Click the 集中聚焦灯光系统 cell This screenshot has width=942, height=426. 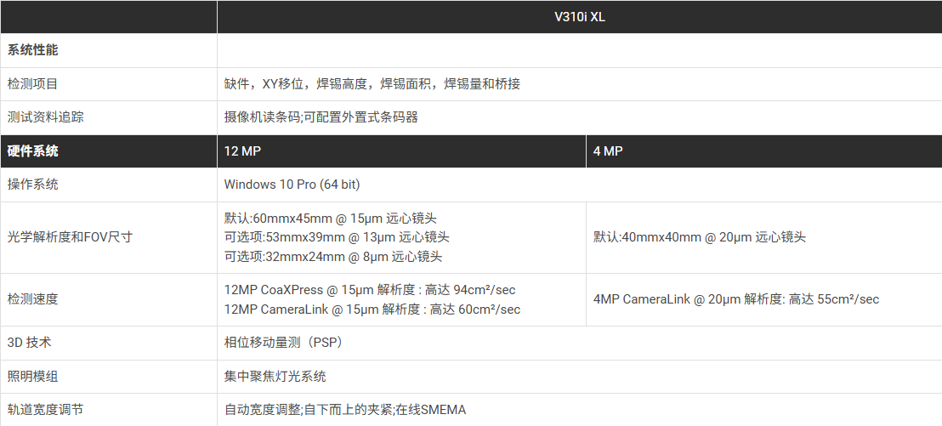[275, 376]
